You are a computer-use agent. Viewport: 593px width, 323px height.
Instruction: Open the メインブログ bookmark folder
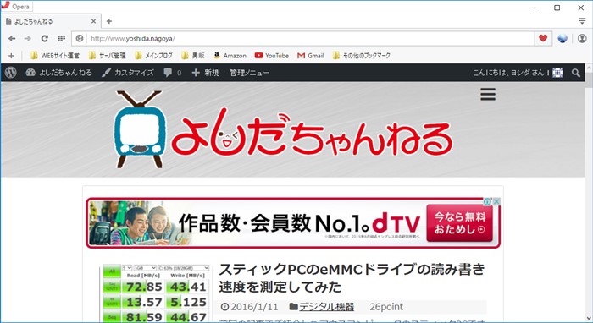(x=153, y=56)
